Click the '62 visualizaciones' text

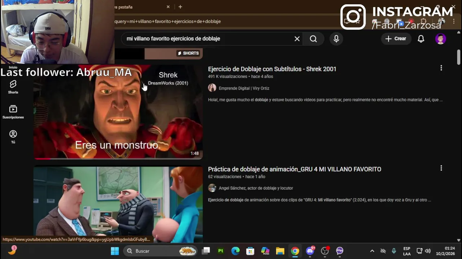point(225,177)
